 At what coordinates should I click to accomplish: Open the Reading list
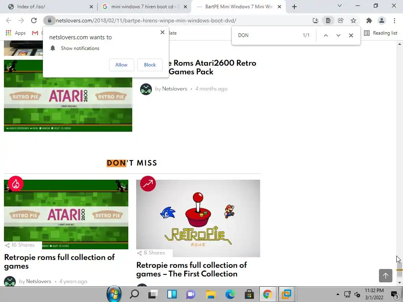point(381,33)
